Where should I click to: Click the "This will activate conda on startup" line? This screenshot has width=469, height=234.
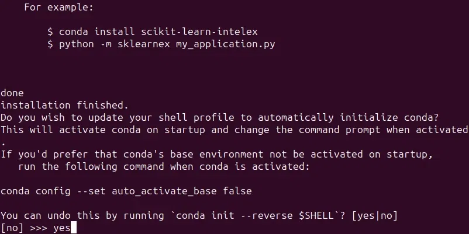pyautogui.click(x=235, y=130)
